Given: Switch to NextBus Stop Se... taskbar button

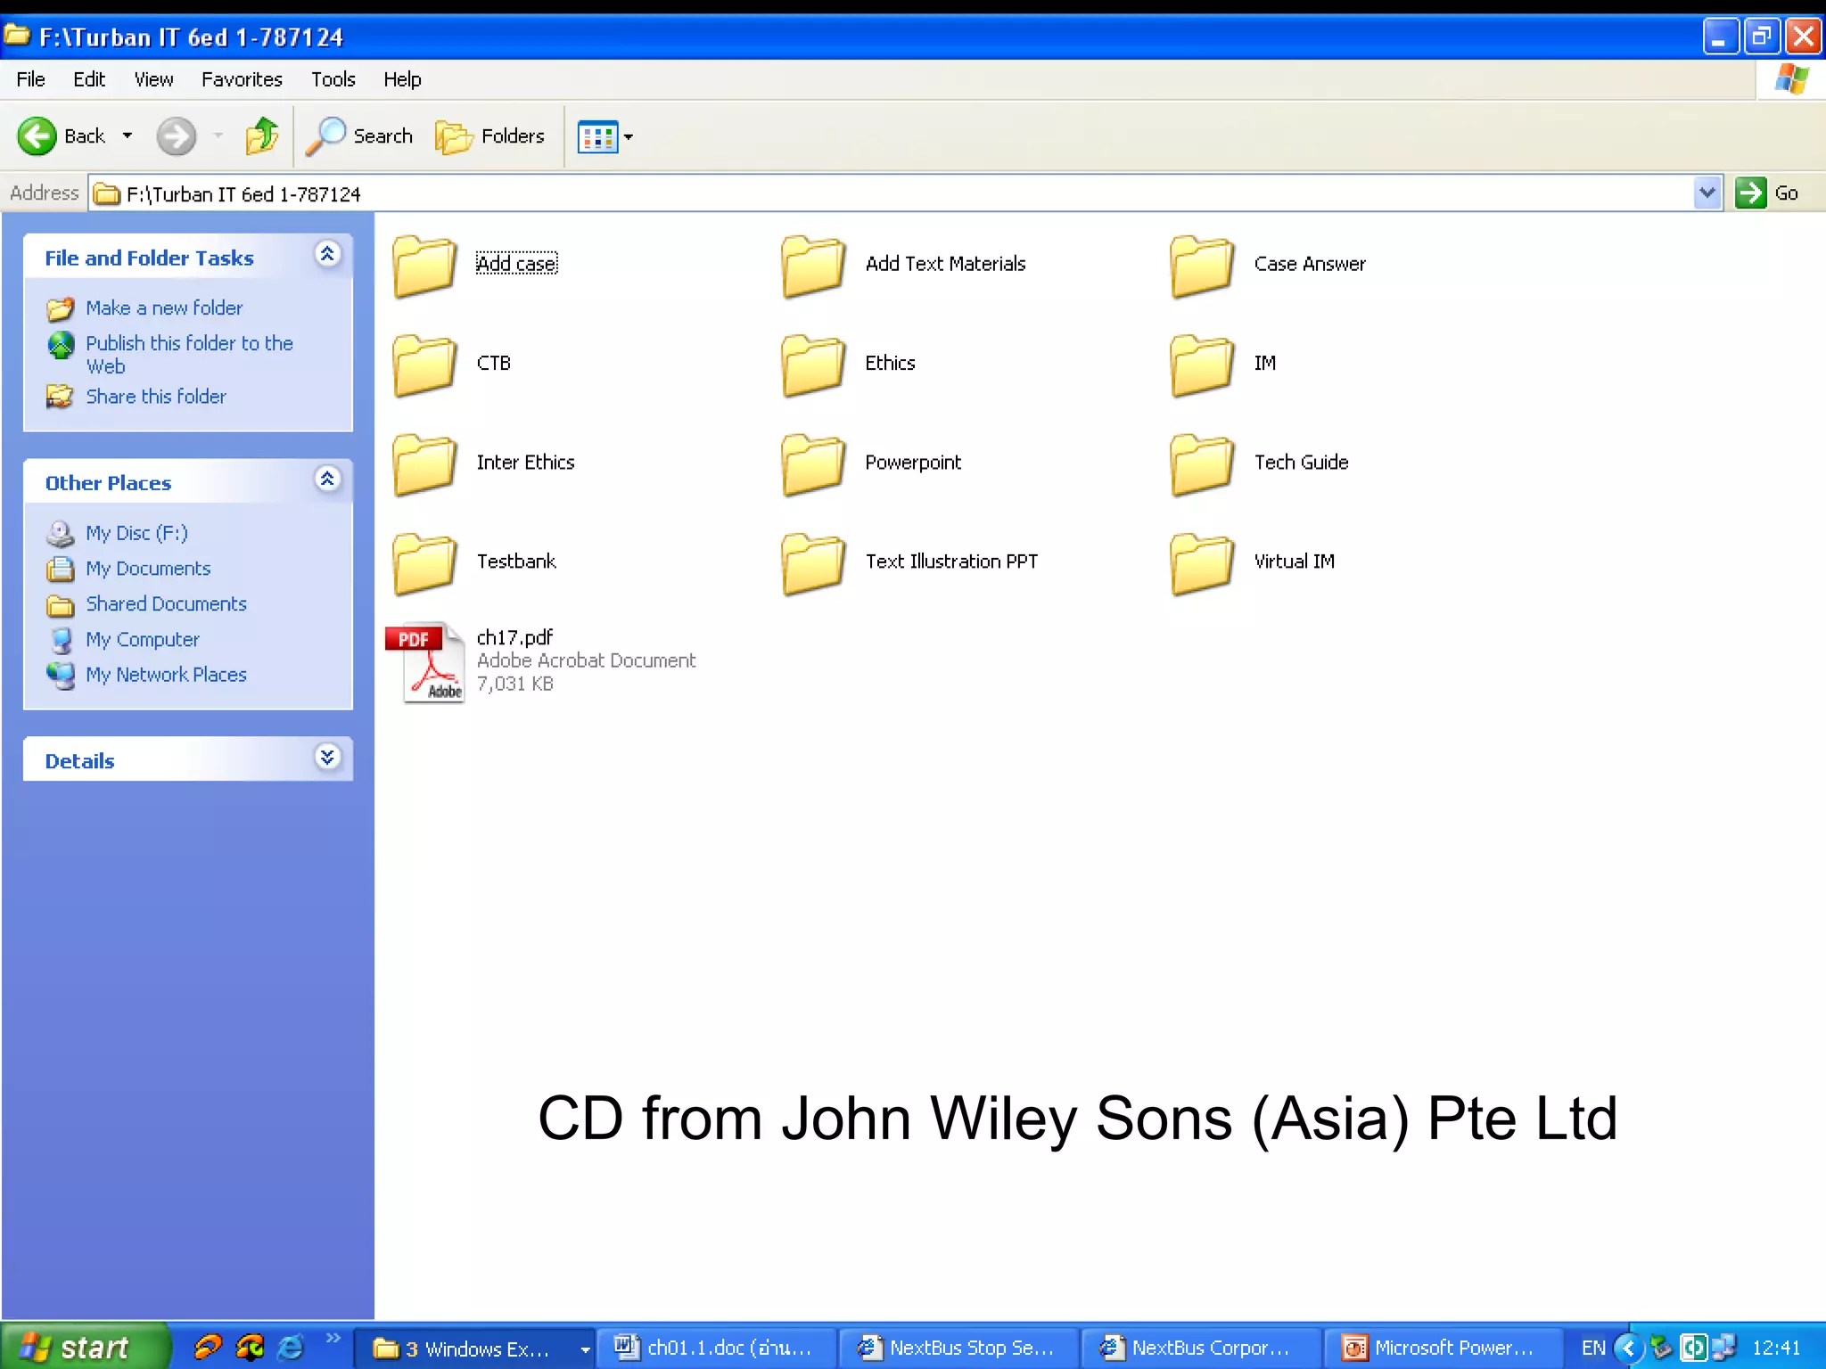Looking at the screenshot, I should [x=959, y=1349].
